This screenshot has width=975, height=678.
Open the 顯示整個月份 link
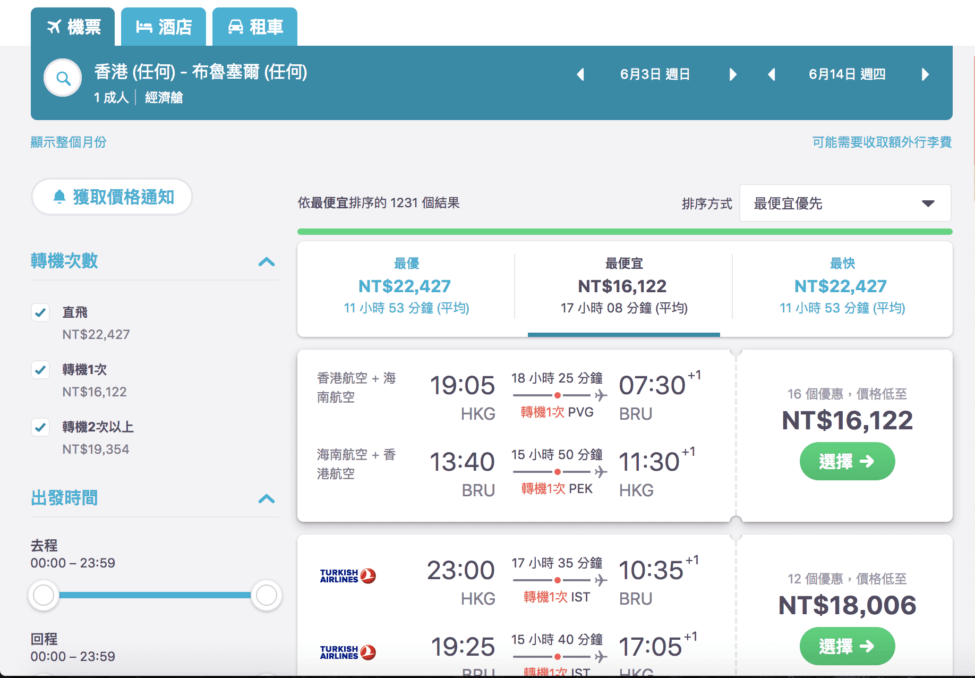click(x=69, y=142)
